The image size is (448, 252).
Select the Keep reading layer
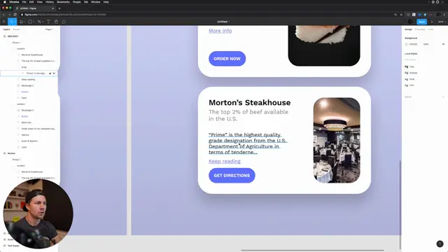click(28, 79)
